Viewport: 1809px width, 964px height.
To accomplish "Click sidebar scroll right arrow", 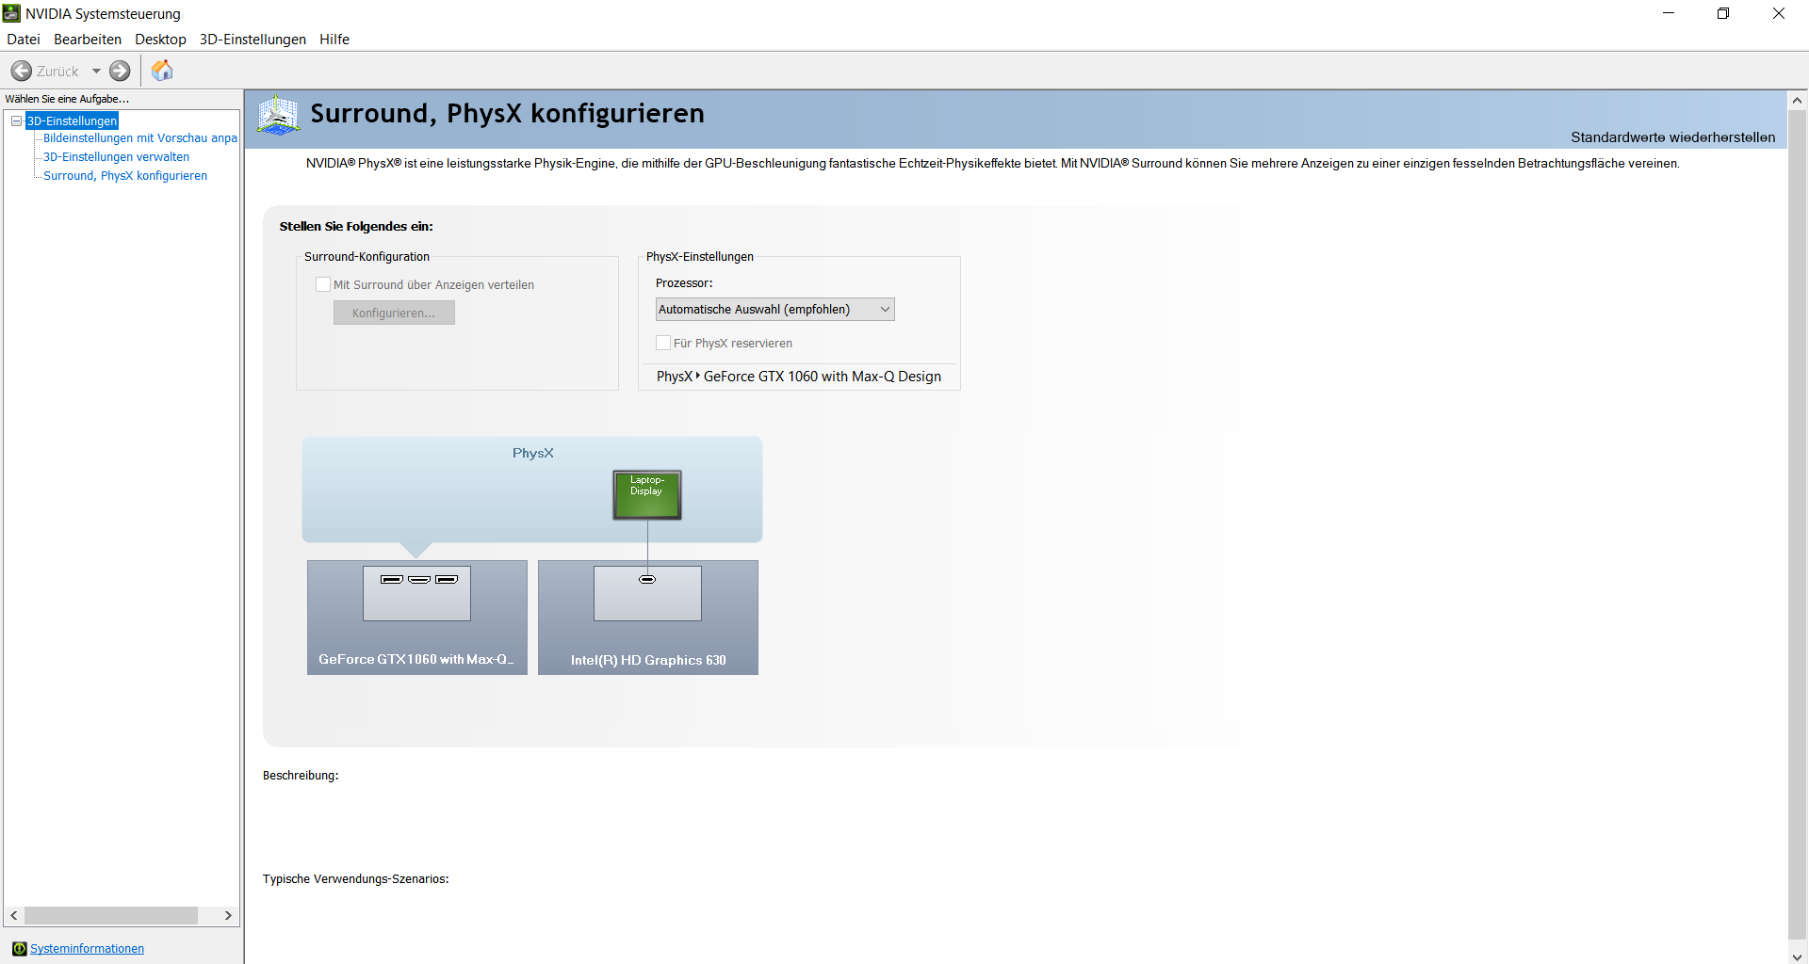I will [x=228, y=915].
